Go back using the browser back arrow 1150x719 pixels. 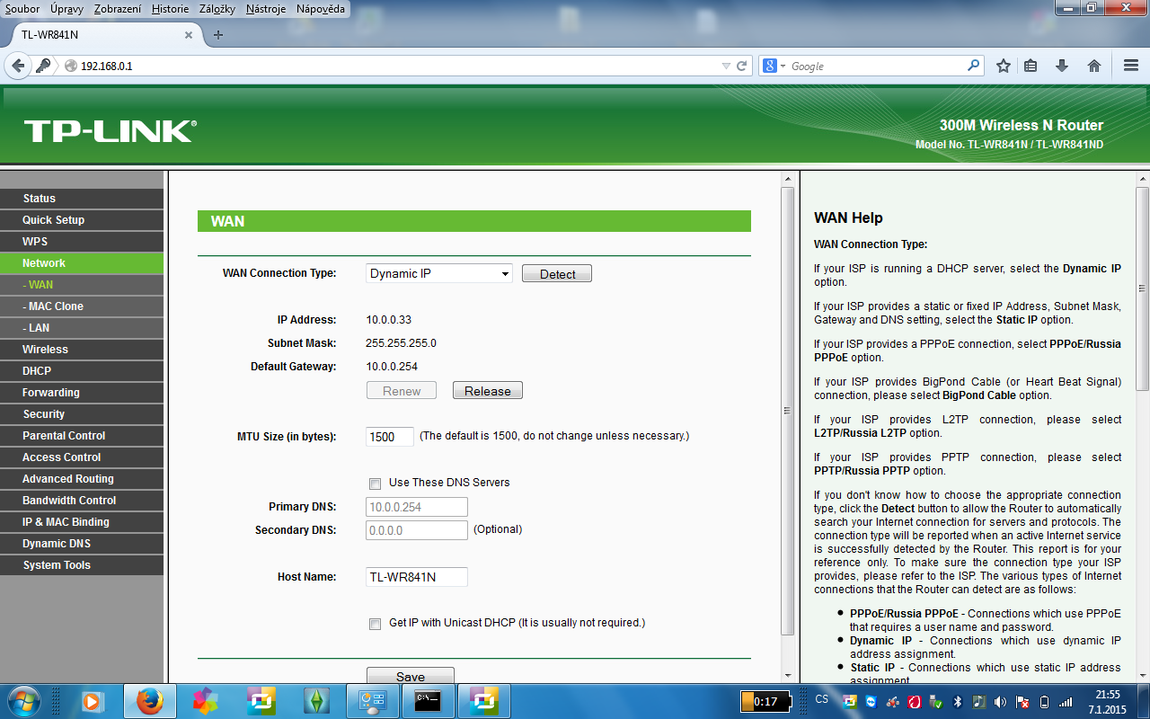pos(18,66)
